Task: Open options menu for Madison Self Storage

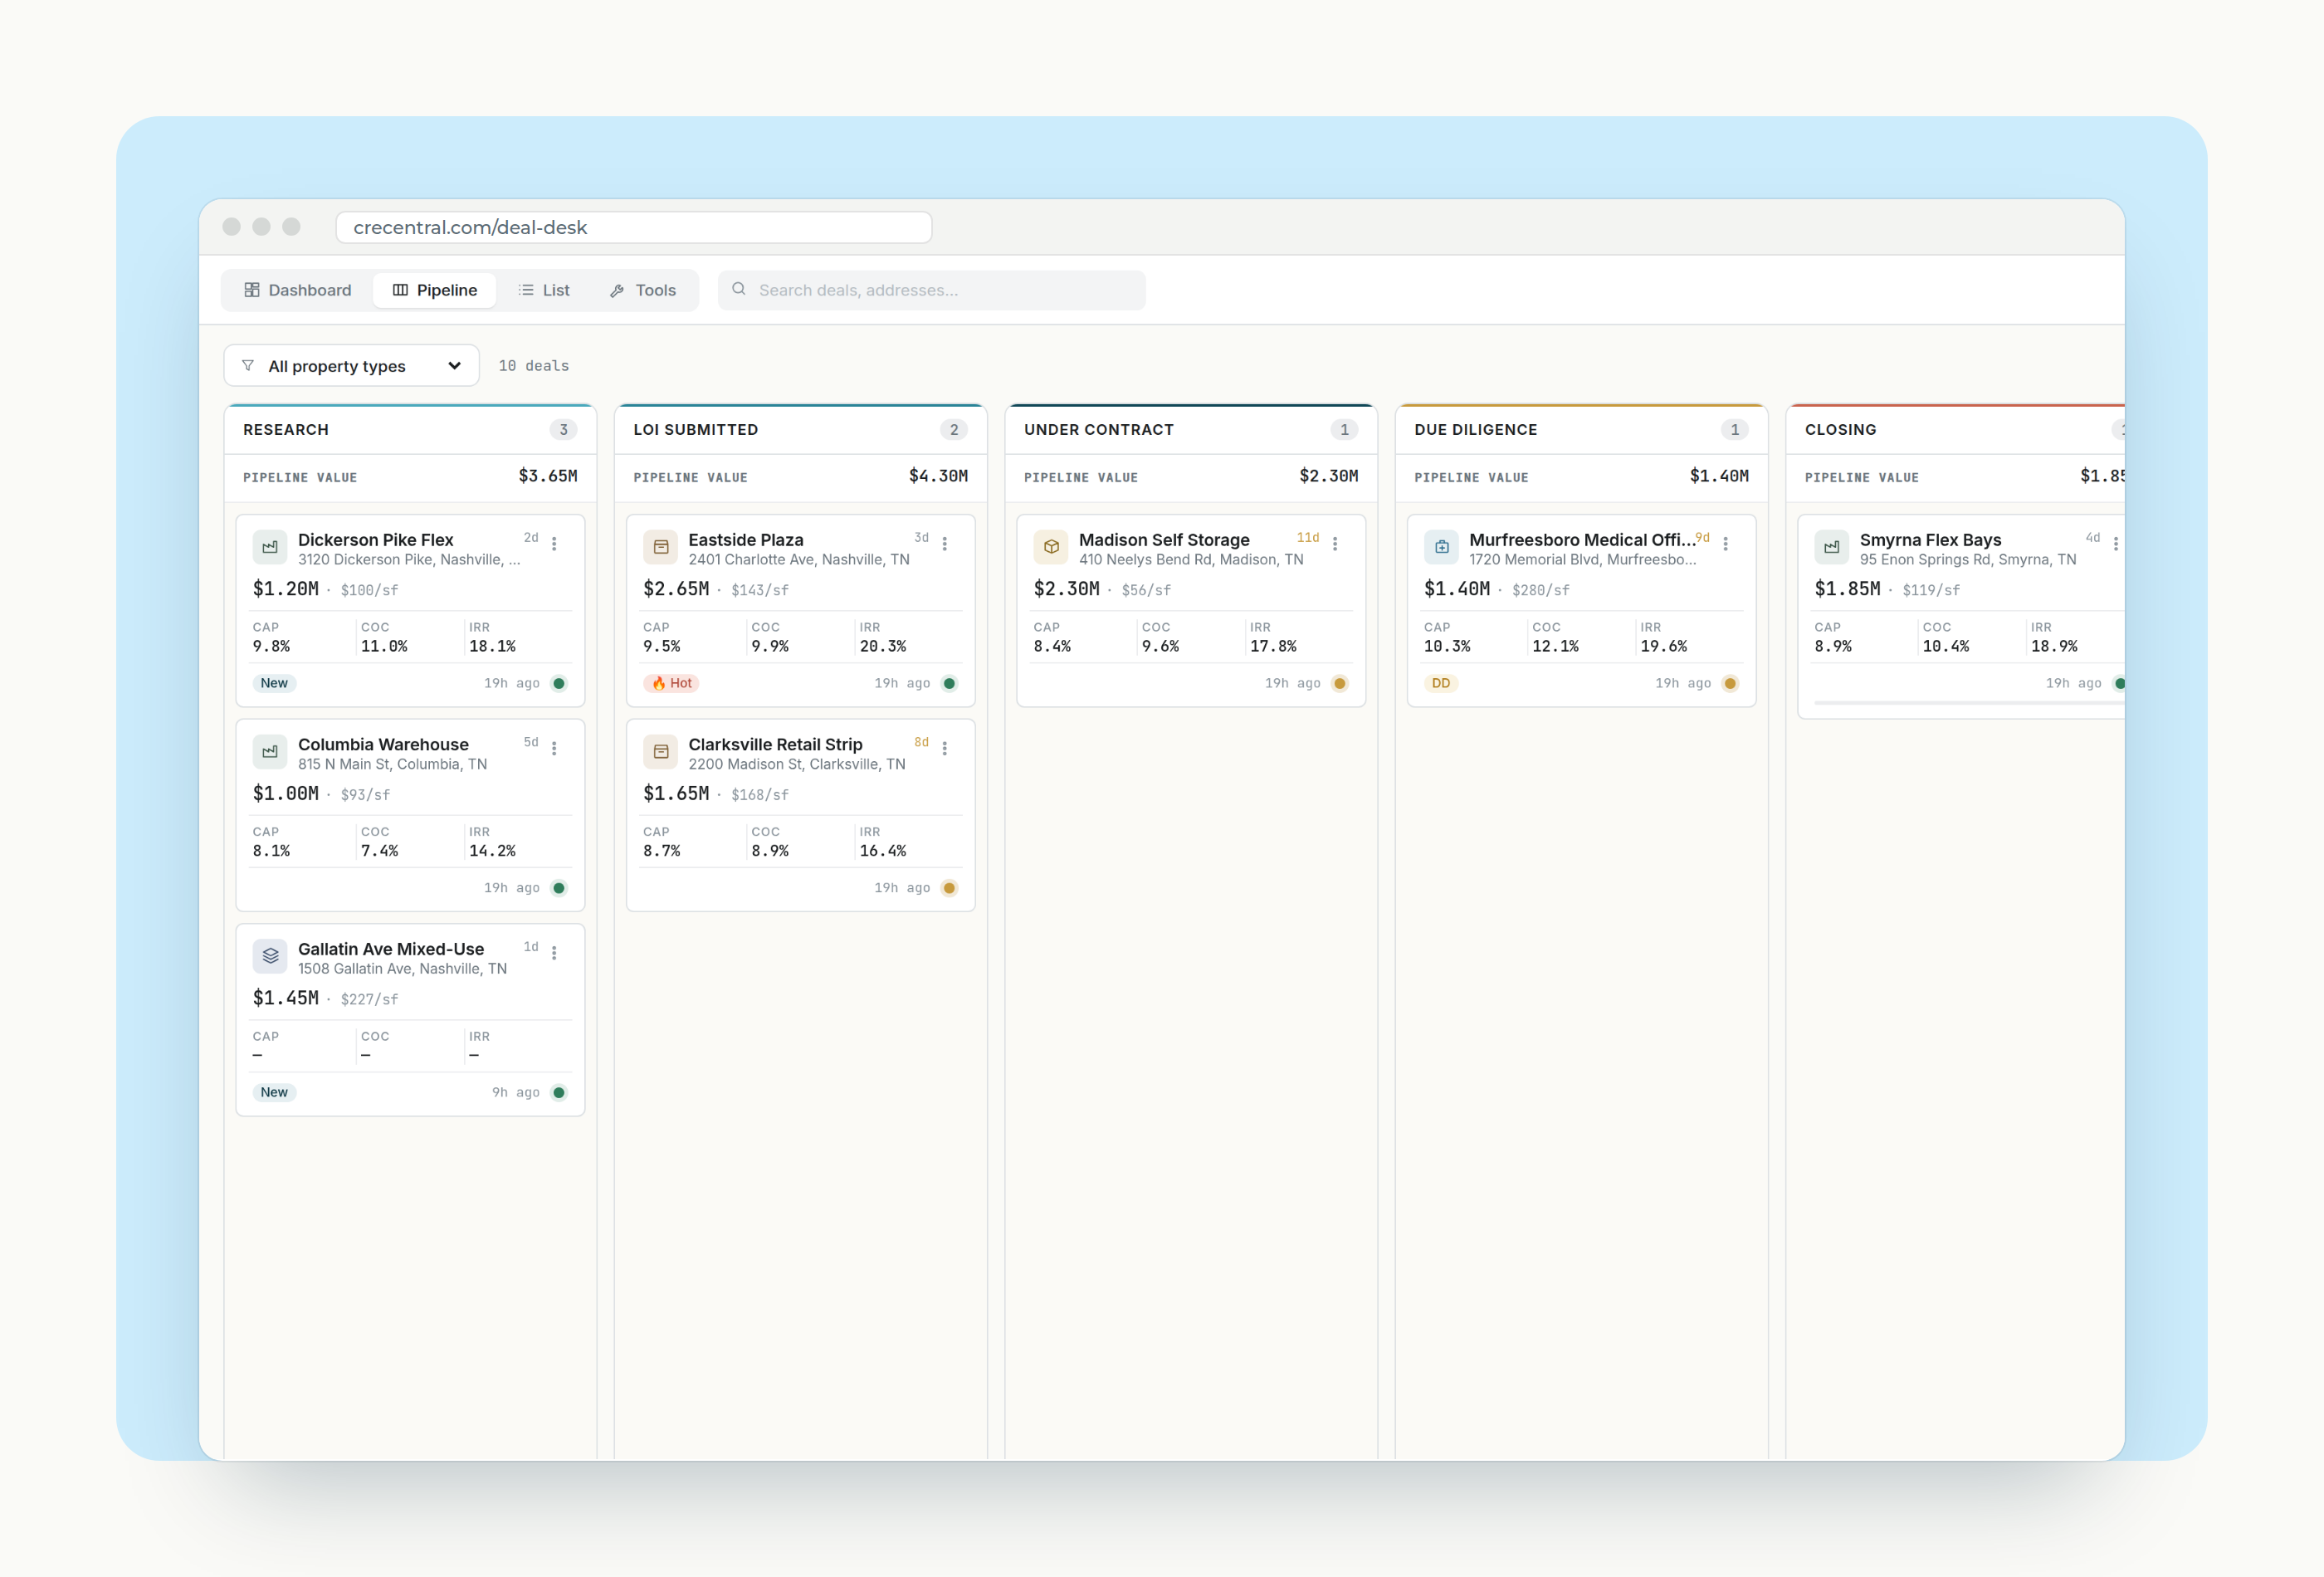Action: (x=1335, y=543)
